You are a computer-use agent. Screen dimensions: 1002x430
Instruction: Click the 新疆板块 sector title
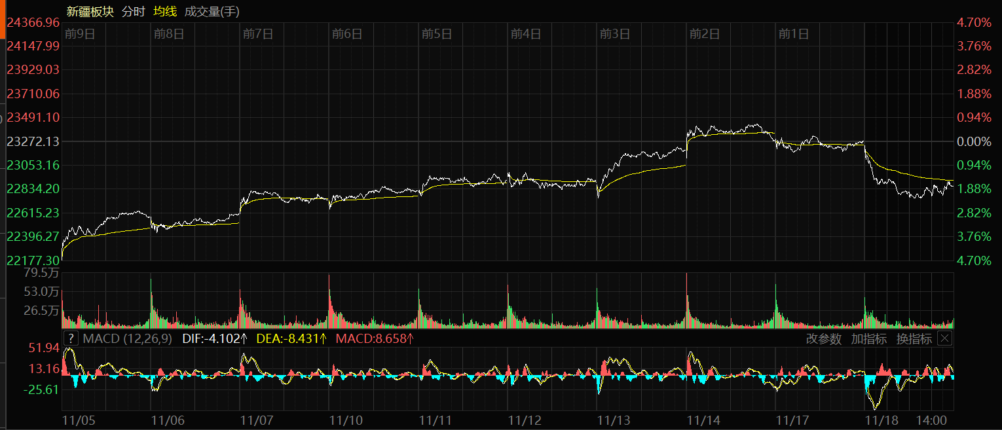click(x=90, y=11)
